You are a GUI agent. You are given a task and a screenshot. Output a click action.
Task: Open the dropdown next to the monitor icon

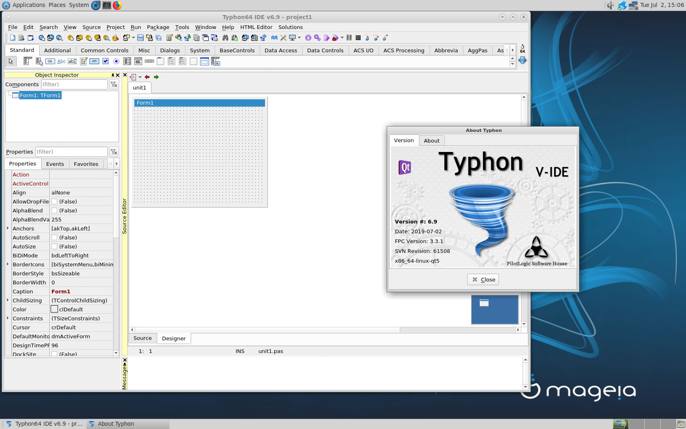299,38
